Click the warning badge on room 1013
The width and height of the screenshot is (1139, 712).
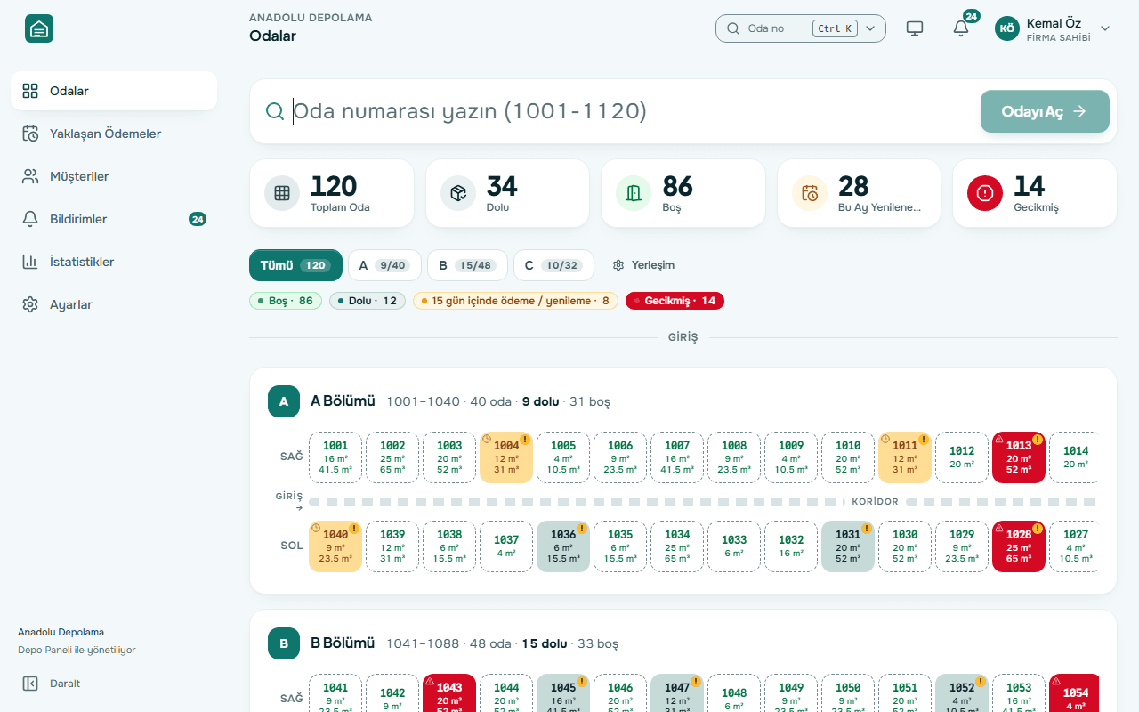point(1038,440)
